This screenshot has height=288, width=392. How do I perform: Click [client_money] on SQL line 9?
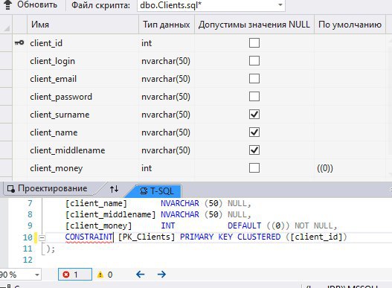(x=98, y=225)
